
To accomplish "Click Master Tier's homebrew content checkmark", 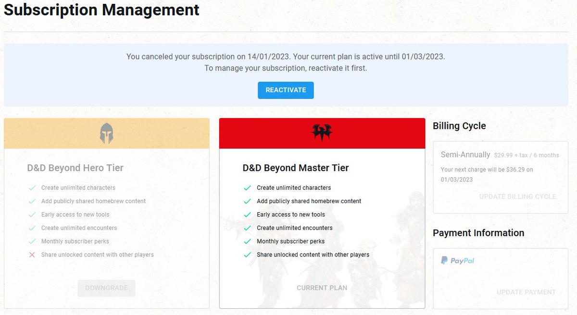I will 248,201.
